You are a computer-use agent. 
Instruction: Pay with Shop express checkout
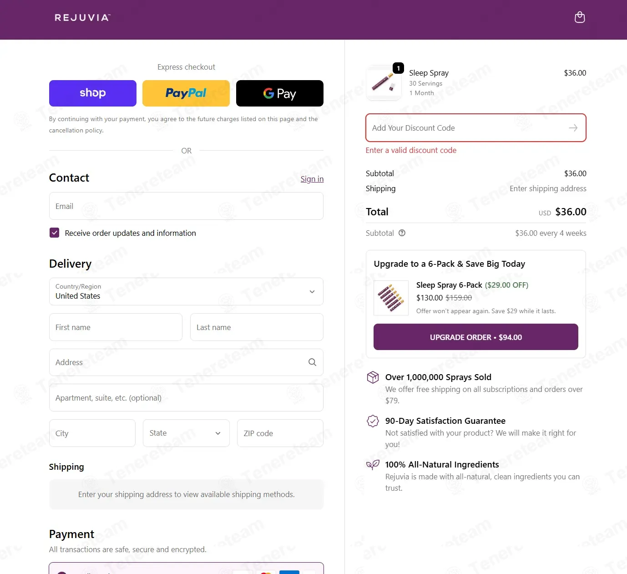pos(93,93)
